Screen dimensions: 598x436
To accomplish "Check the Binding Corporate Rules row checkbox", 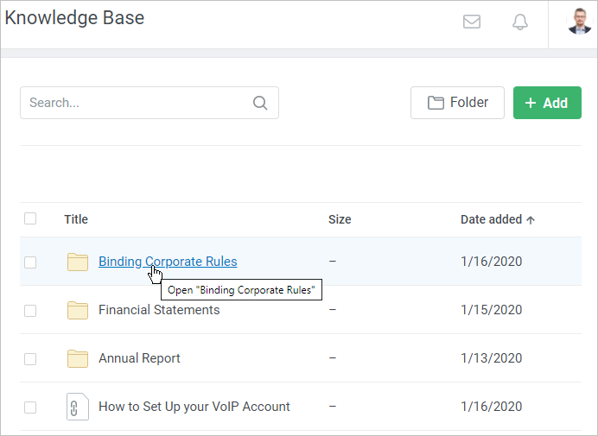I will 30,262.
